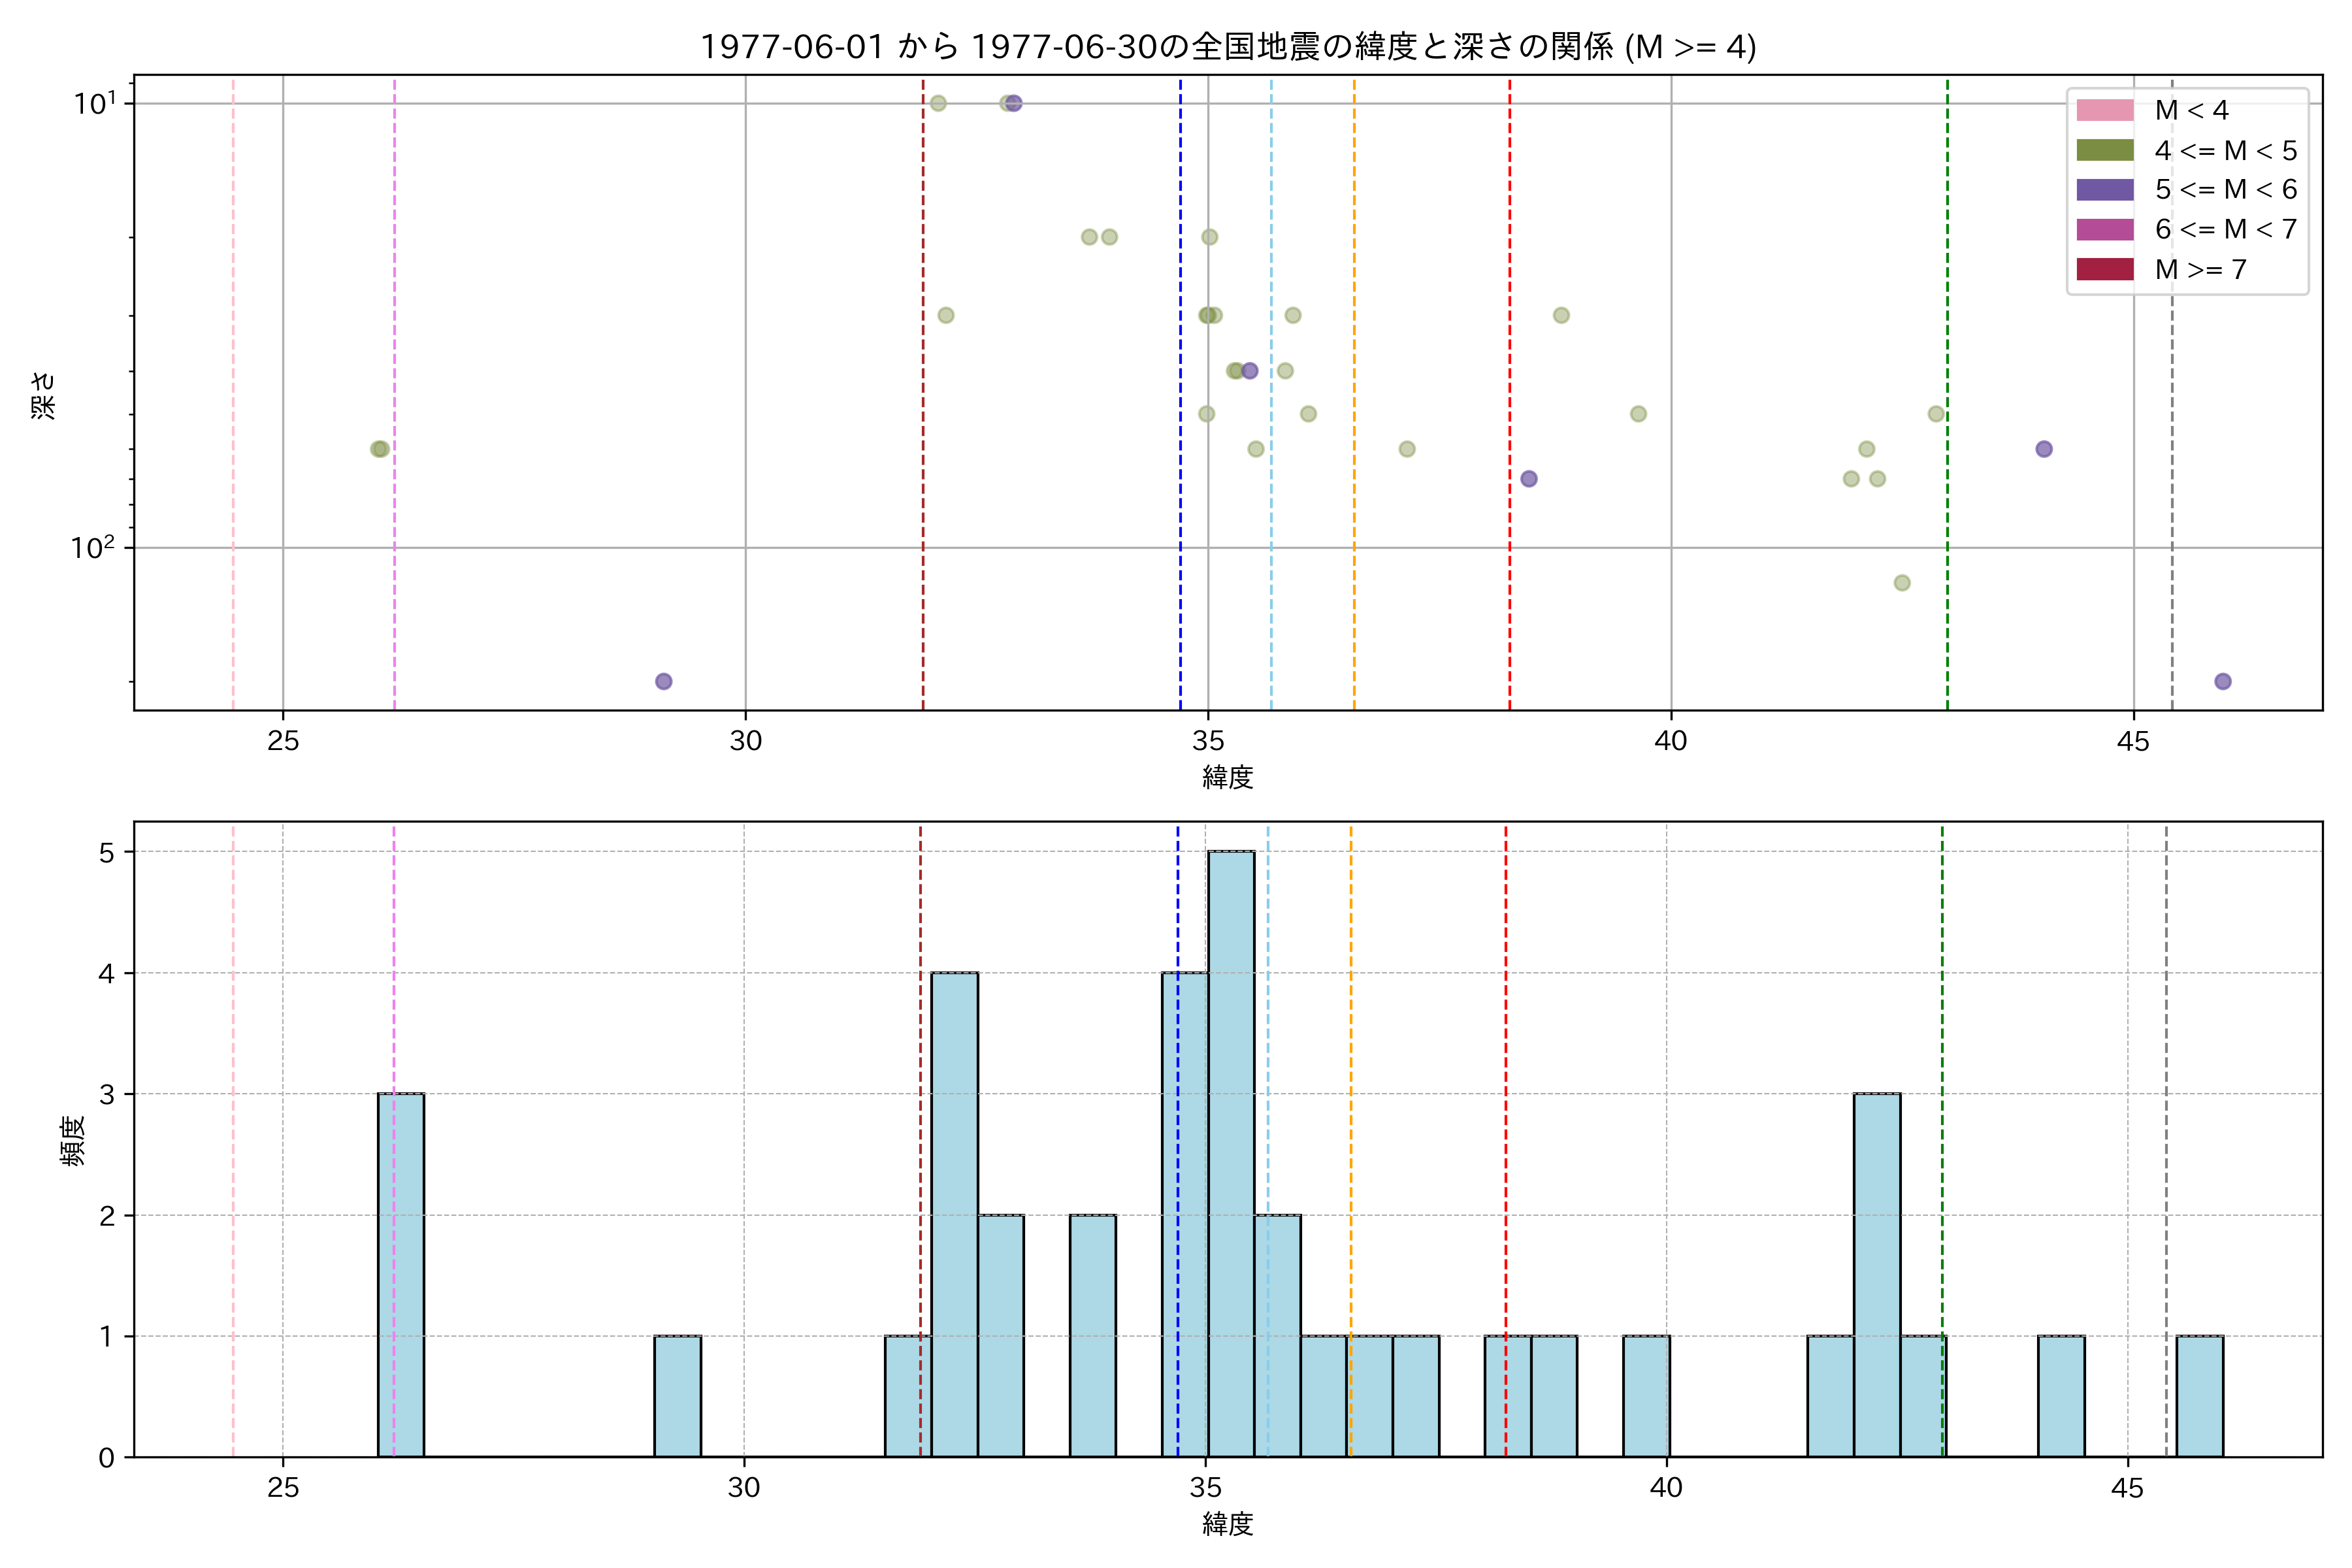This screenshot has width=2352, height=1568.
Task: Click the 10² tick label on depth axis
Action: (x=92, y=547)
